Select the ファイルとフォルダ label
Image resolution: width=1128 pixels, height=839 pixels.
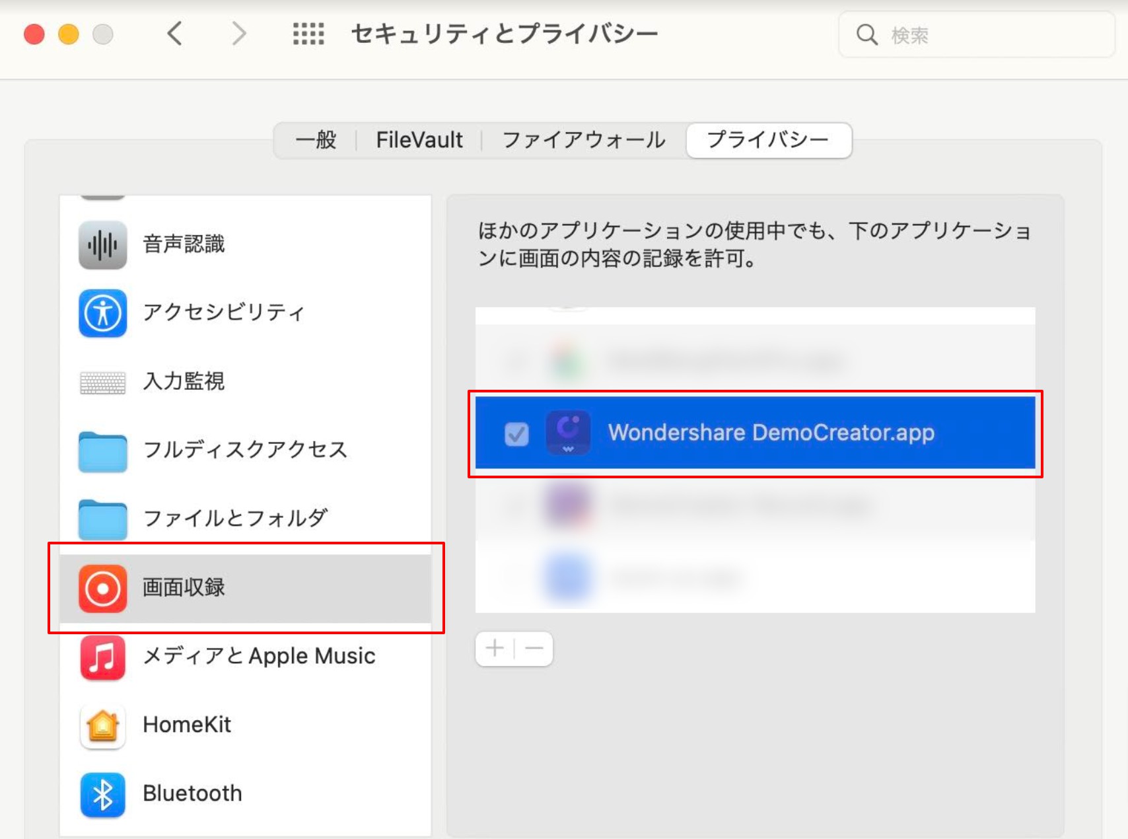pyautogui.click(x=236, y=519)
